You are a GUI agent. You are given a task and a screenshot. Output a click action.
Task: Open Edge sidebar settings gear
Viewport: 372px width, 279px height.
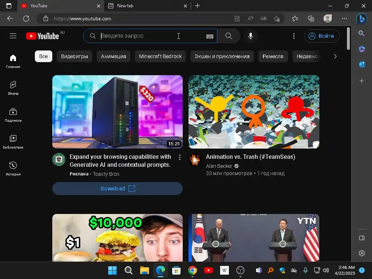point(361,253)
